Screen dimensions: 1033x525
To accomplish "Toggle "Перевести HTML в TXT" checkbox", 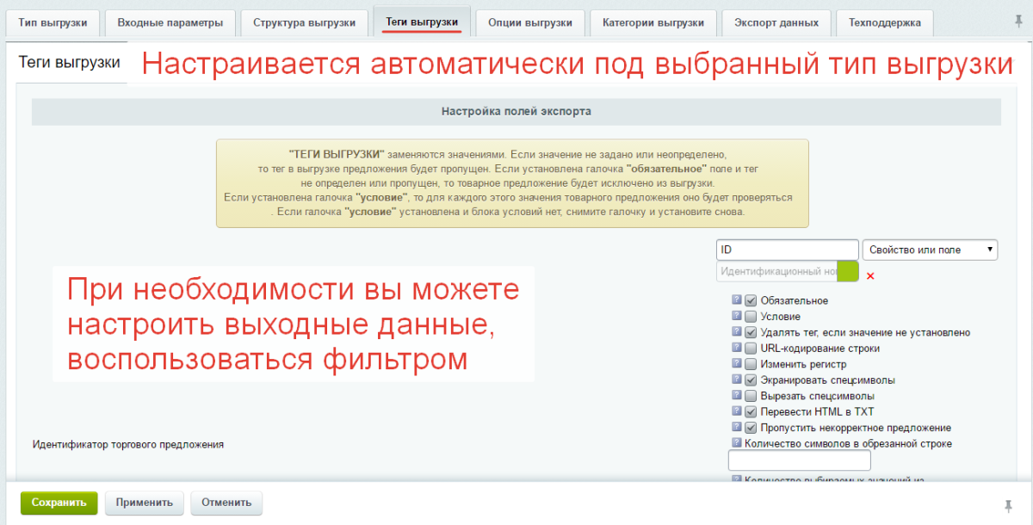I will [751, 411].
